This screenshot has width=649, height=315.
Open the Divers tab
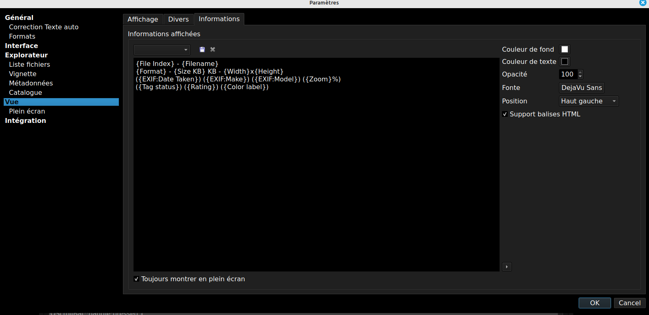[178, 19]
